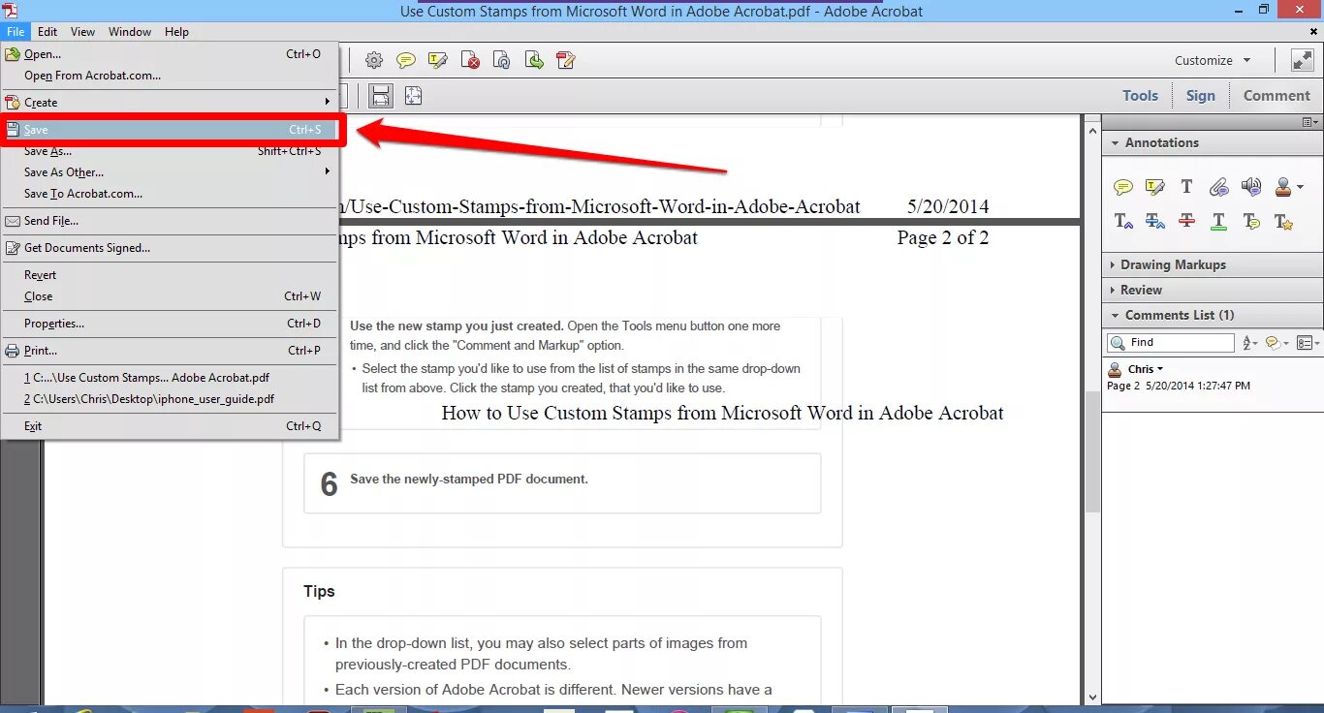This screenshot has width=1324, height=713.
Task: Choose Save As... from the File menu
Action: [x=170, y=151]
